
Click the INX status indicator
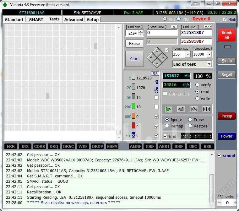[x=25, y=146]
